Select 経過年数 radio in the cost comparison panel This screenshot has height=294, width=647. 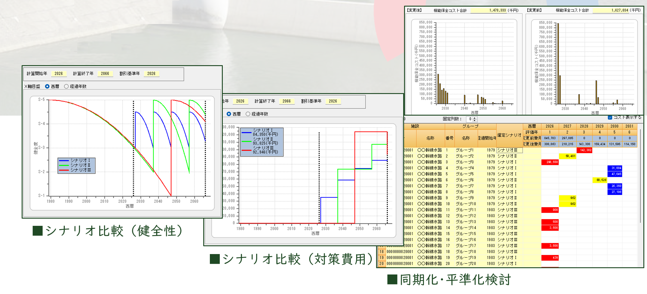tap(248, 114)
